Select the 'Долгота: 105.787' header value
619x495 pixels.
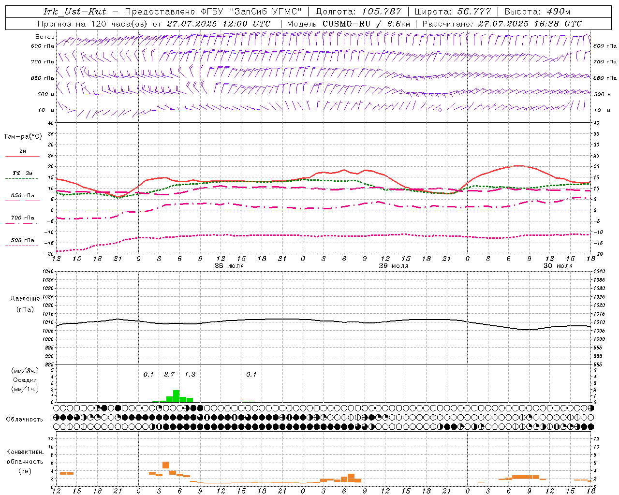[358, 12]
